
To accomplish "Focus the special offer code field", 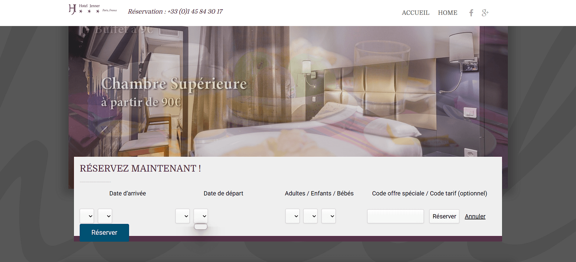I will 395,216.
